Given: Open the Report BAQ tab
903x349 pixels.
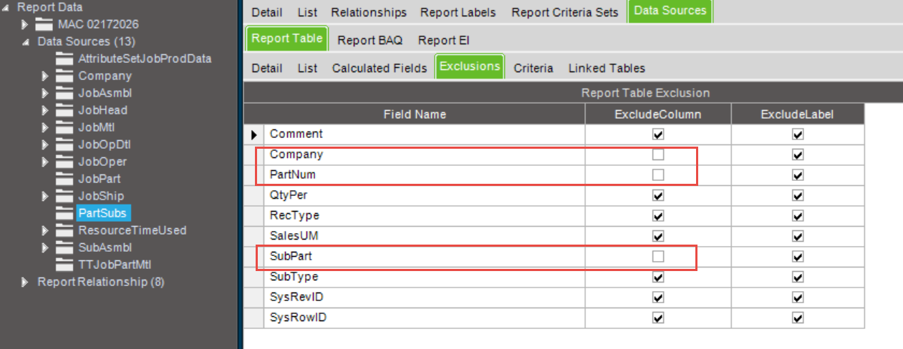Looking at the screenshot, I should [370, 40].
